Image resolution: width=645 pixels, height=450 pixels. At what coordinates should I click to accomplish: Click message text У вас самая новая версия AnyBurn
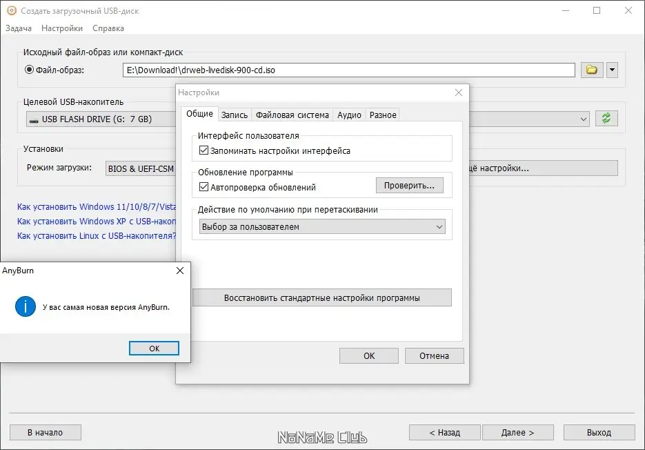(106, 307)
